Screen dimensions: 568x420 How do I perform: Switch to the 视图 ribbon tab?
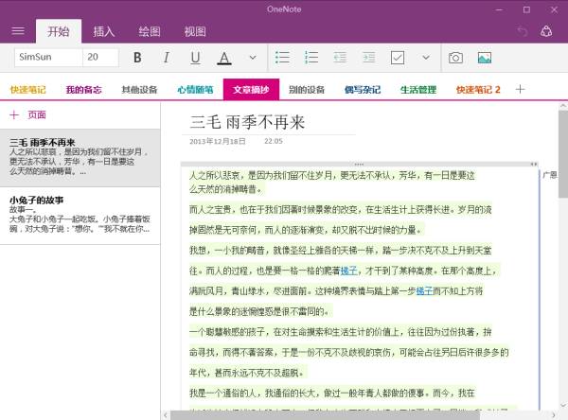tap(195, 31)
